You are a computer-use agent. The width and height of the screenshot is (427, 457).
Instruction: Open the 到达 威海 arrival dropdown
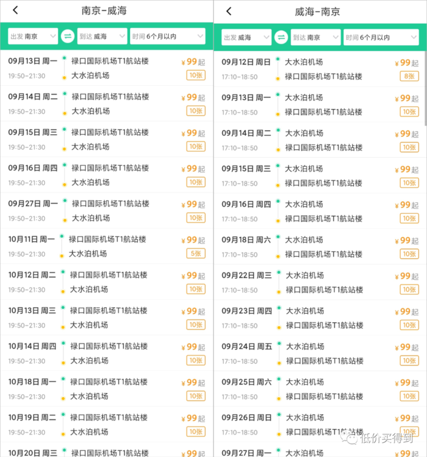[102, 37]
